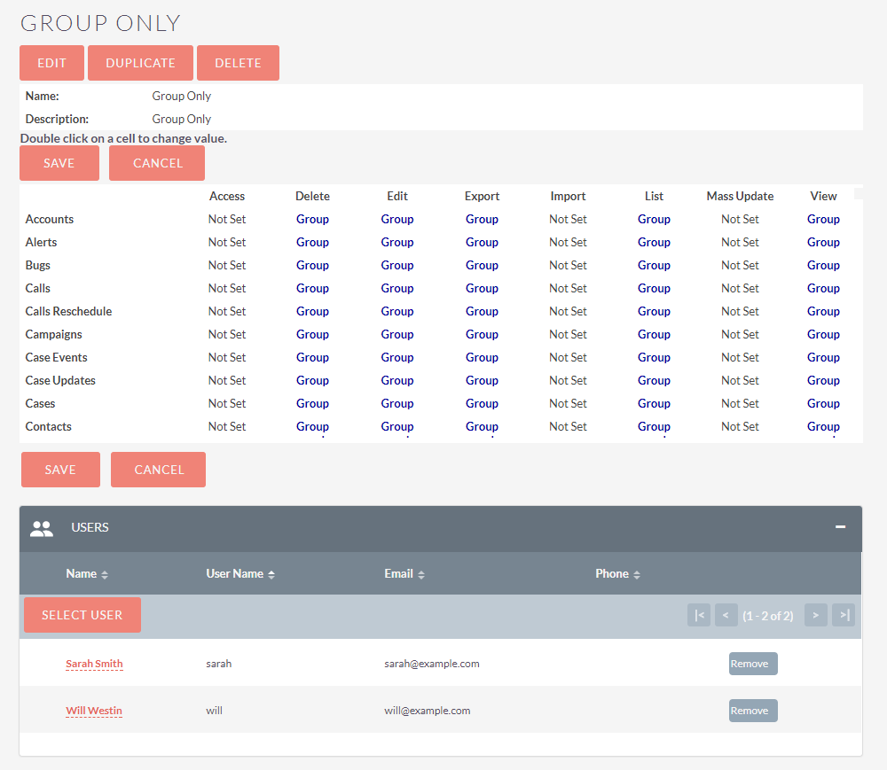The height and width of the screenshot is (770, 887).
Task: Open the Select User picker
Action: click(82, 615)
